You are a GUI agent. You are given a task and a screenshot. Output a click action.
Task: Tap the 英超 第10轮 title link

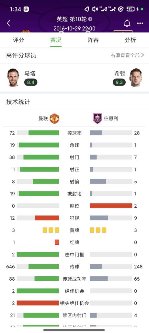pos(72,19)
